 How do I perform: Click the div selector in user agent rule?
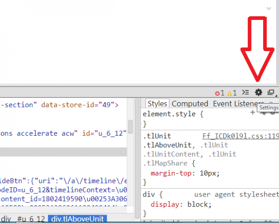149,194
